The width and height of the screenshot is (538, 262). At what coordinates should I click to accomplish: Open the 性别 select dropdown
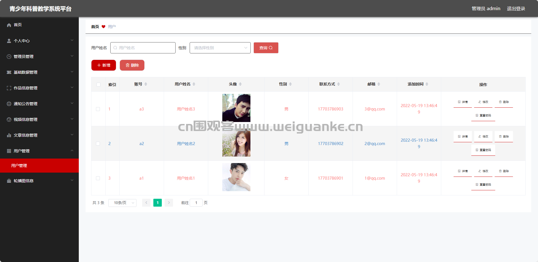tap(220, 48)
